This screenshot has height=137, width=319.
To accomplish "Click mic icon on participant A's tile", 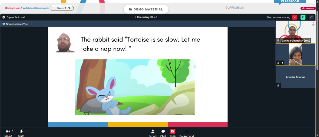I will point(278,63).
